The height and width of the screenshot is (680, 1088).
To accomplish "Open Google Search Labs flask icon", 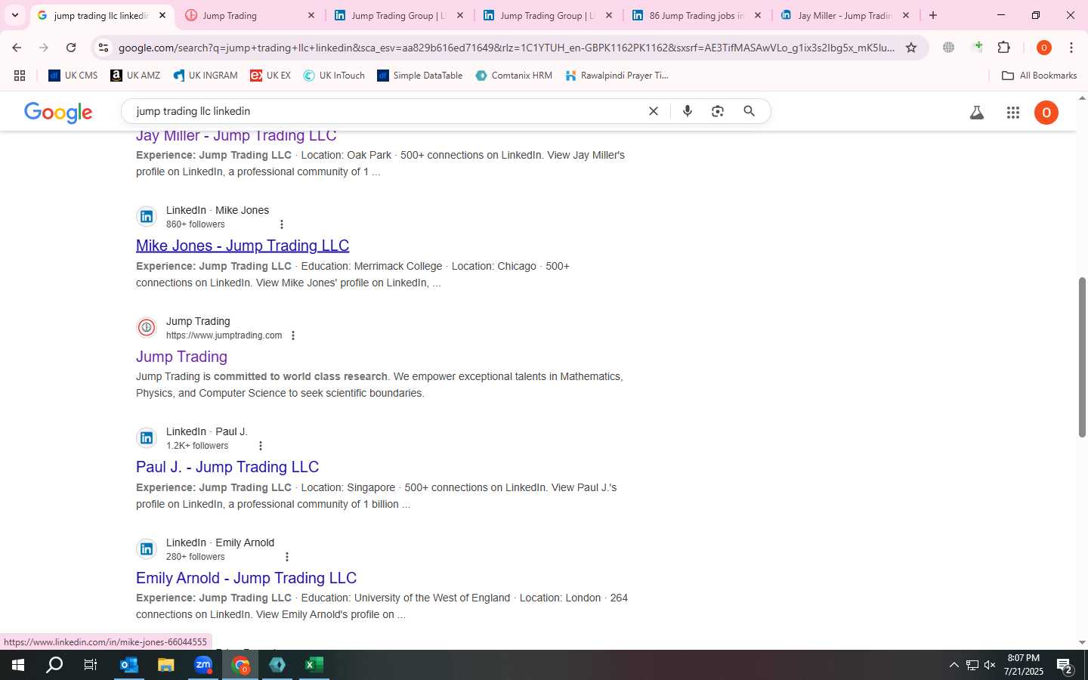I will tap(977, 113).
